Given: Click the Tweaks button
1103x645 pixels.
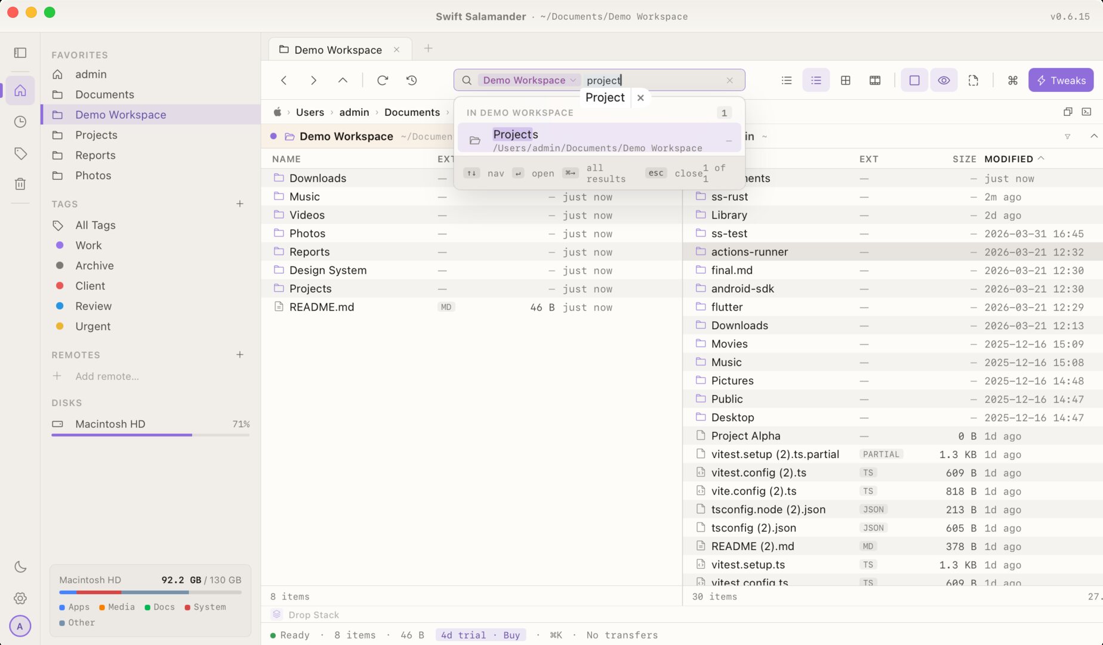Looking at the screenshot, I should coord(1061,80).
